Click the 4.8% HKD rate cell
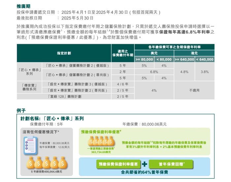This screenshot has width=231, height=182. click(184, 72)
